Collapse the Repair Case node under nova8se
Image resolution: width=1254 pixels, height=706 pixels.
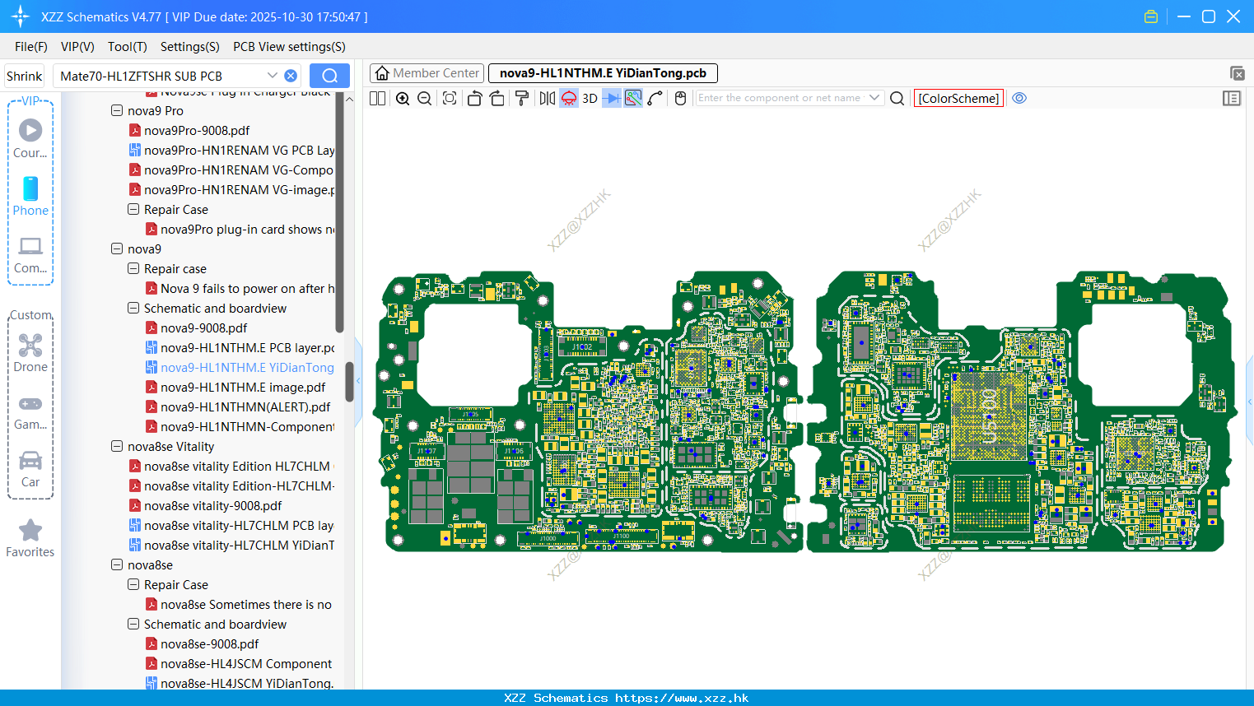click(x=133, y=584)
